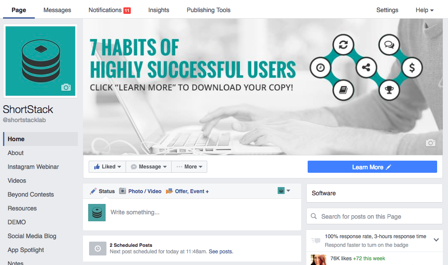Open the Message dropdown
Screen dimensions: 448x265
coord(149,167)
